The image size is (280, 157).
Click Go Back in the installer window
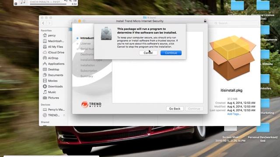click(x=175, y=109)
